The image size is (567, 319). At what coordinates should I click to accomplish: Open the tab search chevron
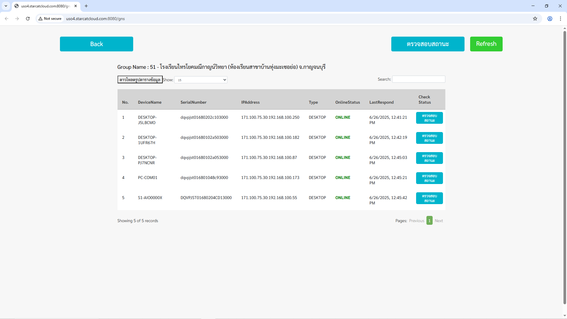tap(6, 6)
